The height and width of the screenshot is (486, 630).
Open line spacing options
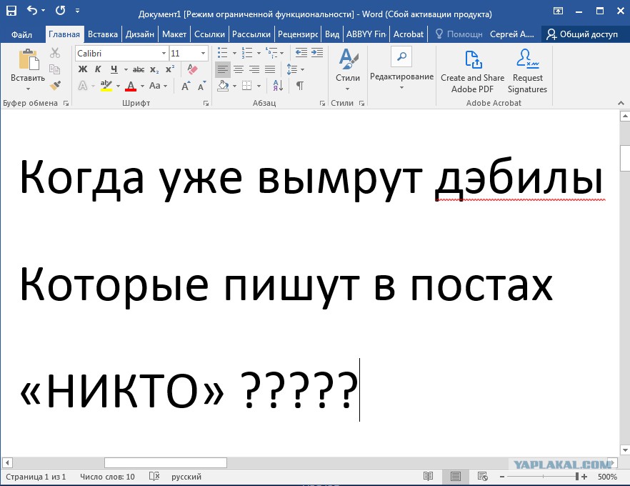point(295,69)
